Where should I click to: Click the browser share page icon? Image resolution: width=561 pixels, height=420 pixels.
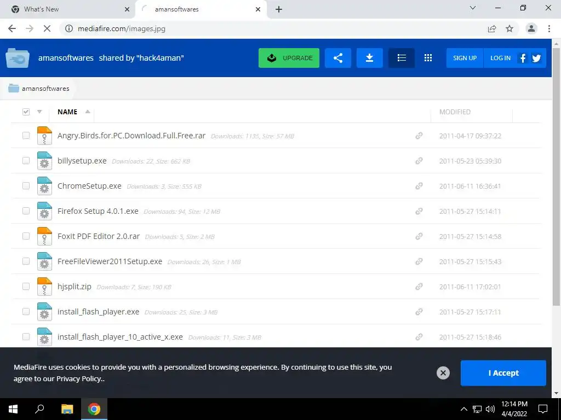coord(492,28)
